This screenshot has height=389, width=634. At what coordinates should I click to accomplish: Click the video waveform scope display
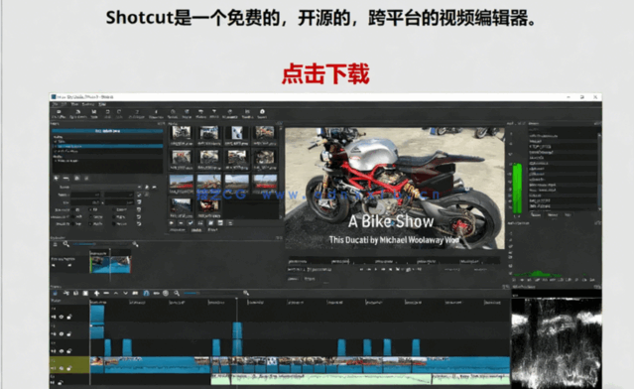[557, 343]
